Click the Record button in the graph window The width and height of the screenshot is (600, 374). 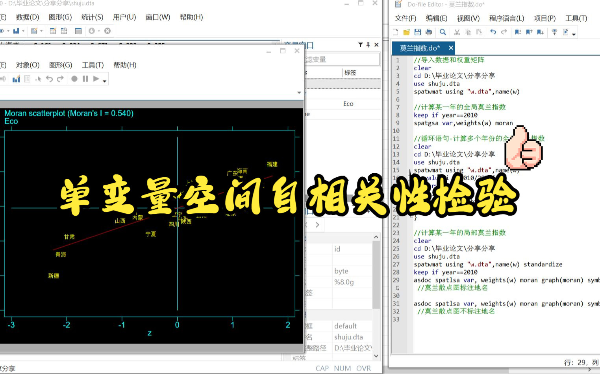coord(75,79)
